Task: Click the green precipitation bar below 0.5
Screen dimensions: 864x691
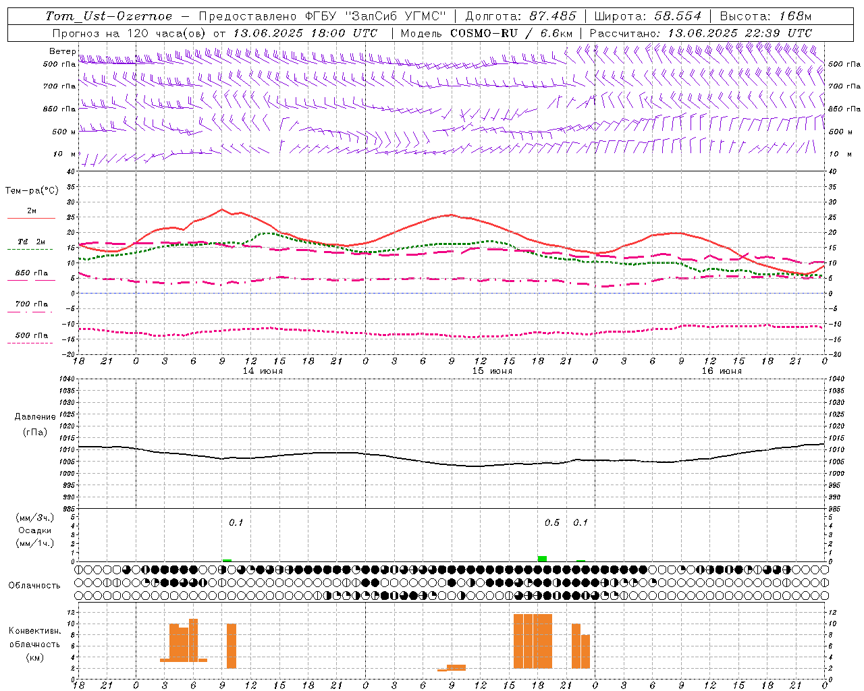Action: pos(542,559)
